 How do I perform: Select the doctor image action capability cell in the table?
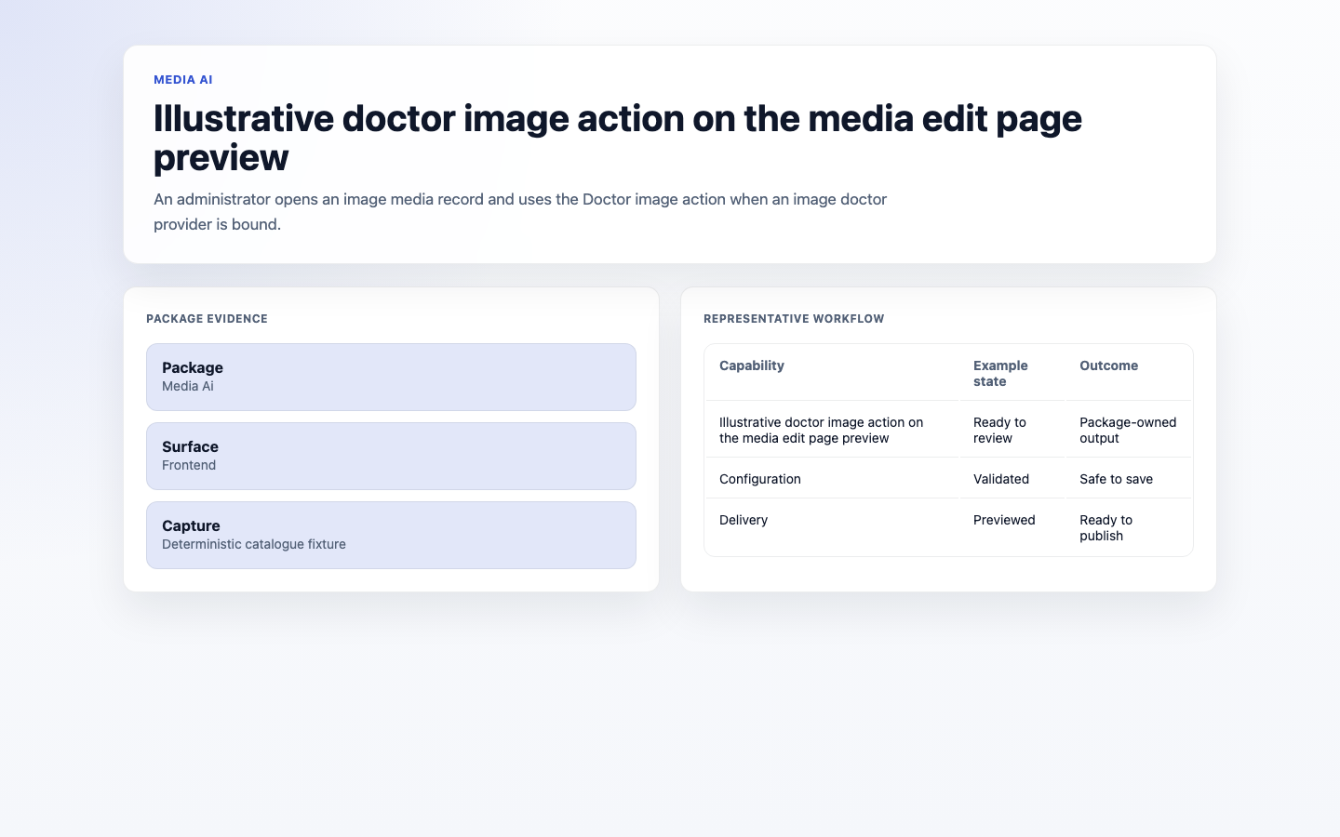pyautogui.click(x=832, y=430)
